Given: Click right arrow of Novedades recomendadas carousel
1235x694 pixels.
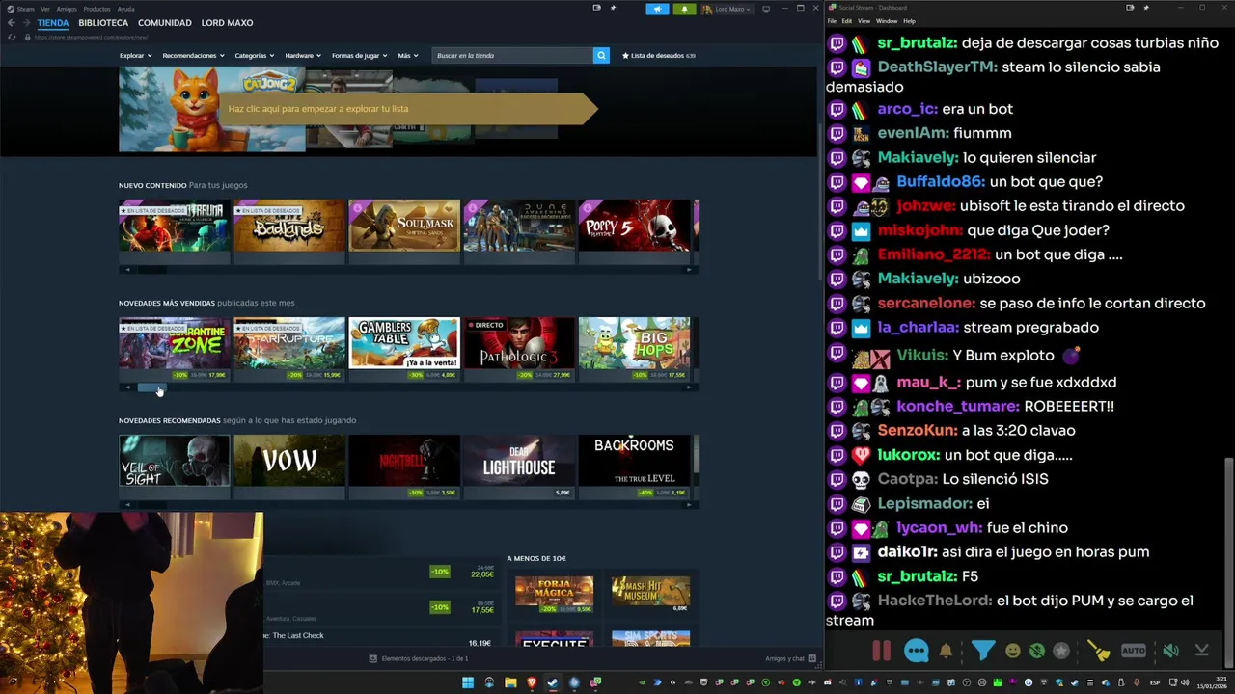Looking at the screenshot, I should 689,505.
